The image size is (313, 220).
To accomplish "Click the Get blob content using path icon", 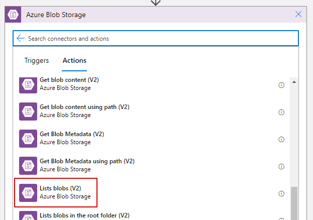I will (28, 112).
